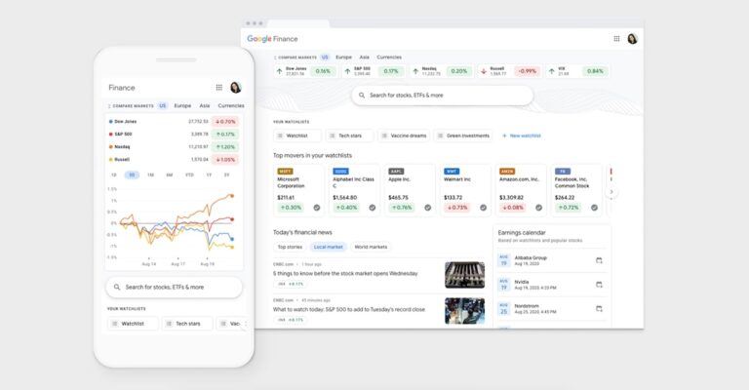The width and height of the screenshot is (749, 390).
Task: Open Tech stars watchlist on desktop
Action: point(350,136)
